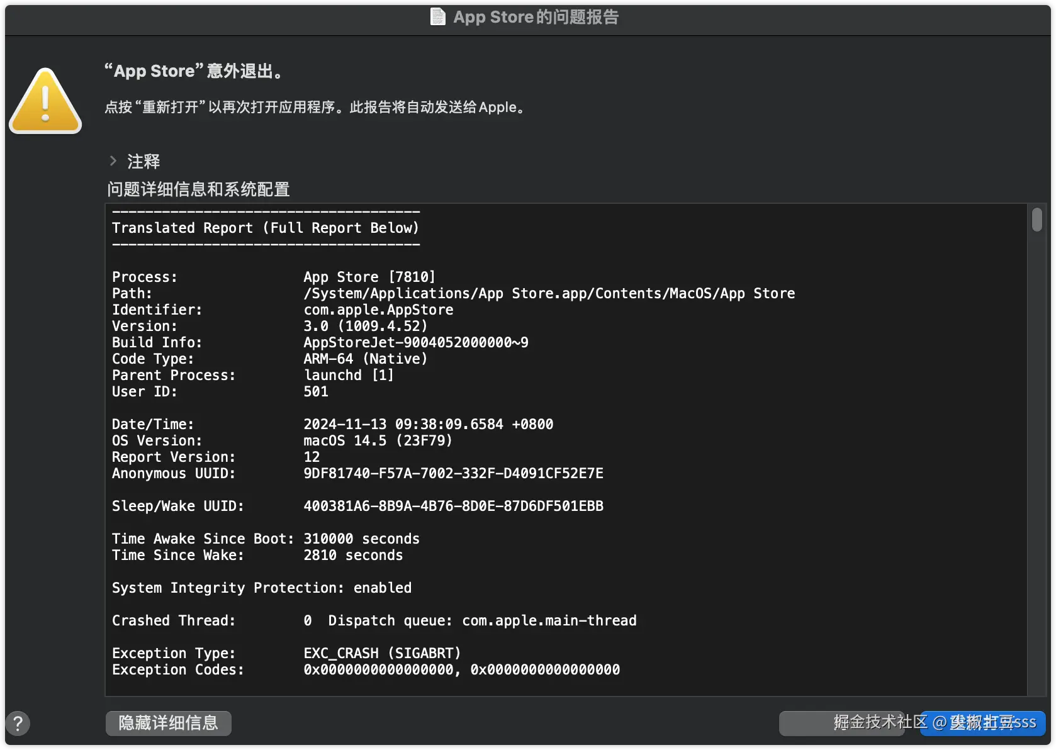Click the build info "AppStoreJet-9004052000000~9"

point(416,342)
